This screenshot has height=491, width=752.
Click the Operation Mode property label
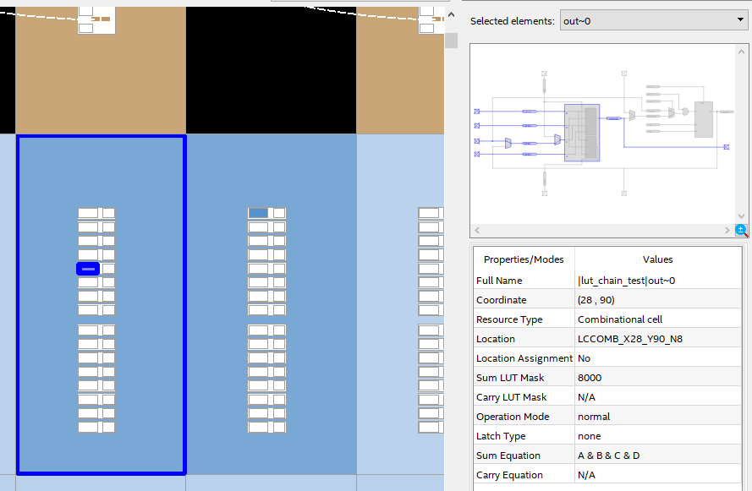[x=513, y=417]
